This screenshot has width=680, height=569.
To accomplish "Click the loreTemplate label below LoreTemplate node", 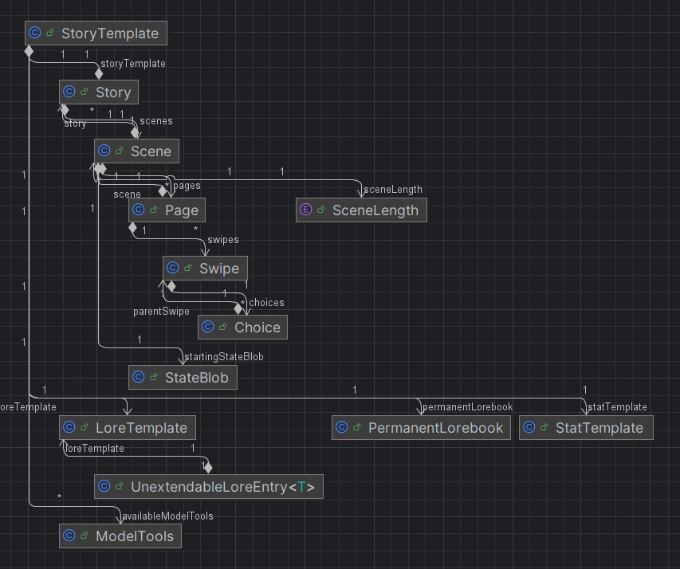I will (95, 449).
